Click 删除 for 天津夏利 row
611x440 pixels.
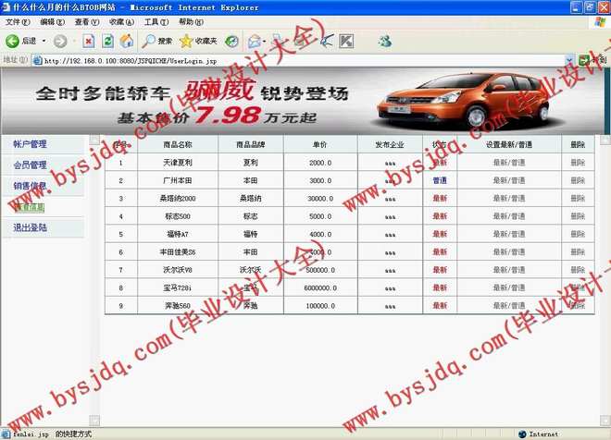click(578, 163)
